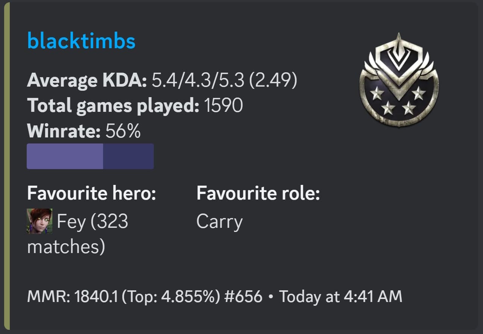Click the Fey (323 hero name text

click(93, 221)
